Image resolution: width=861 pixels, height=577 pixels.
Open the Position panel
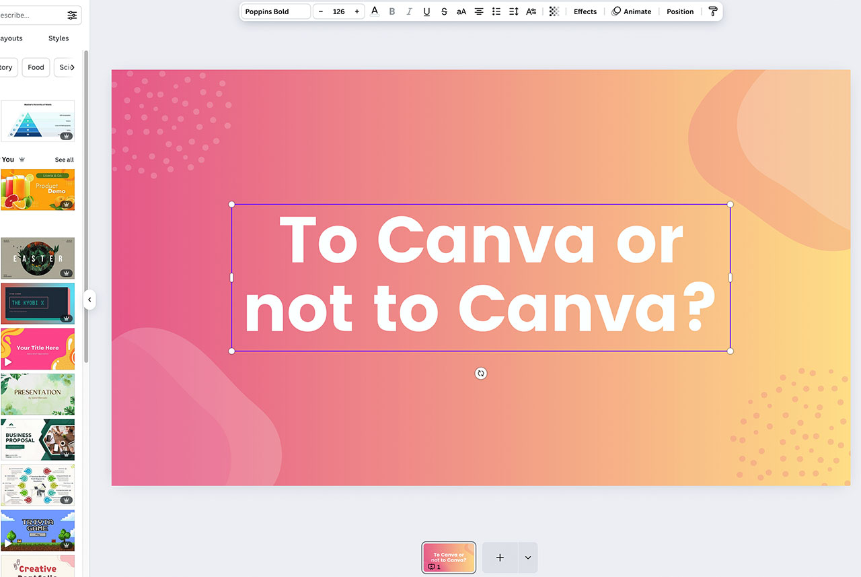(x=680, y=11)
